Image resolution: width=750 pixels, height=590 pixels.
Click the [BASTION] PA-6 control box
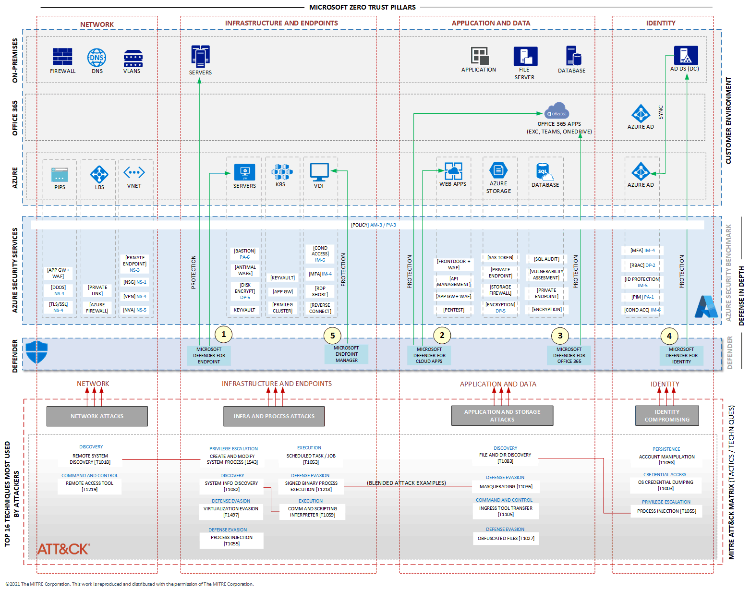point(245,254)
